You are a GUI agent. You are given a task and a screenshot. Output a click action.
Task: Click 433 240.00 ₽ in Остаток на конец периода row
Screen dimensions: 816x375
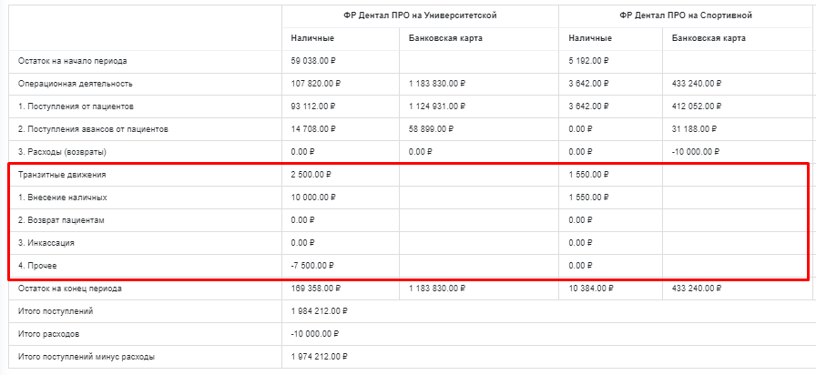click(x=697, y=289)
